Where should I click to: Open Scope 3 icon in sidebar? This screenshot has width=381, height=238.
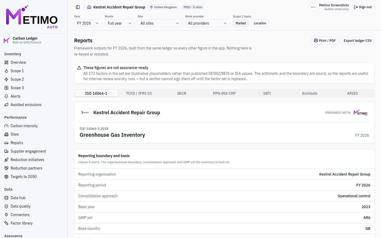tap(6, 88)
